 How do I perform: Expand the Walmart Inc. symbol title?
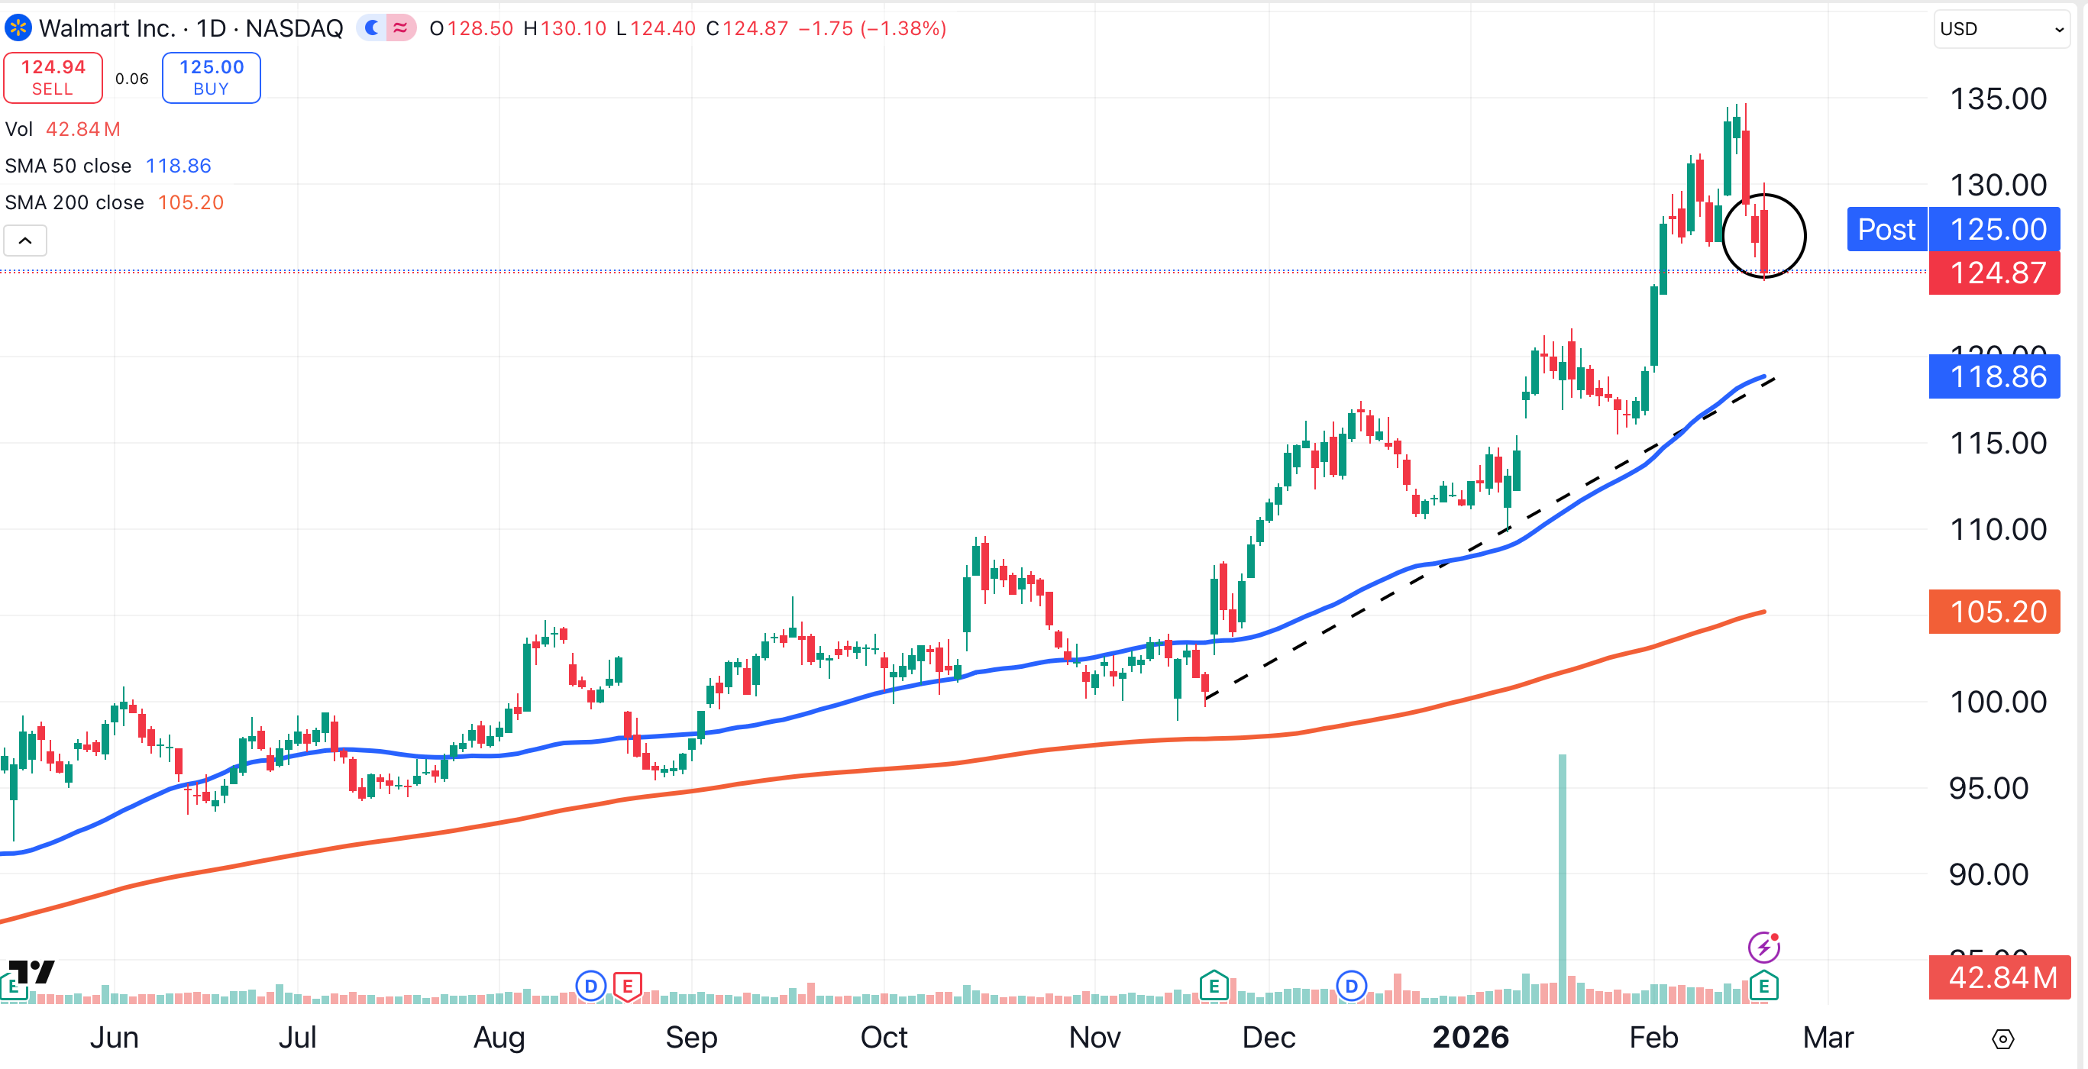click(x=107, y=28)
